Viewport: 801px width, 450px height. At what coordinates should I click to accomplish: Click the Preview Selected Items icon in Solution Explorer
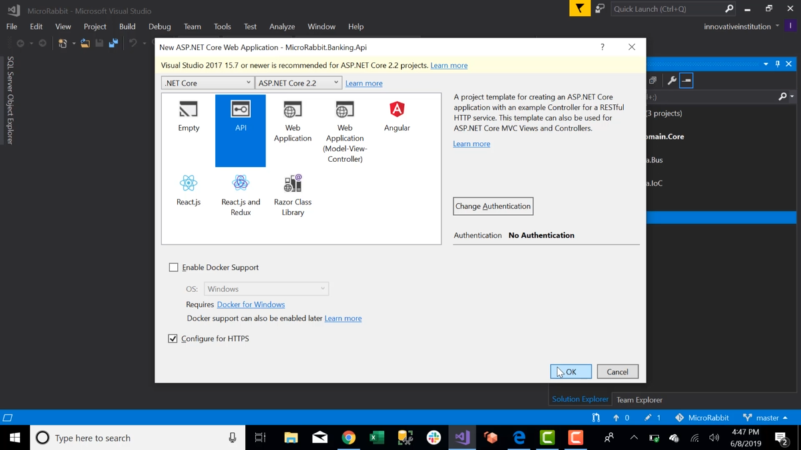pyautogui.click(x=687, y=81)
